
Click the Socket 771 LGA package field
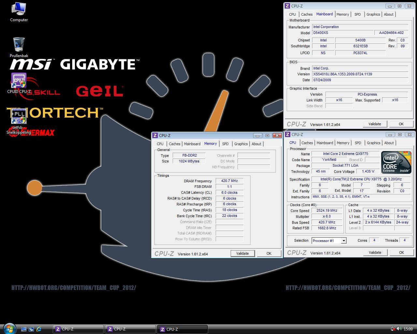tap(345, 165)
